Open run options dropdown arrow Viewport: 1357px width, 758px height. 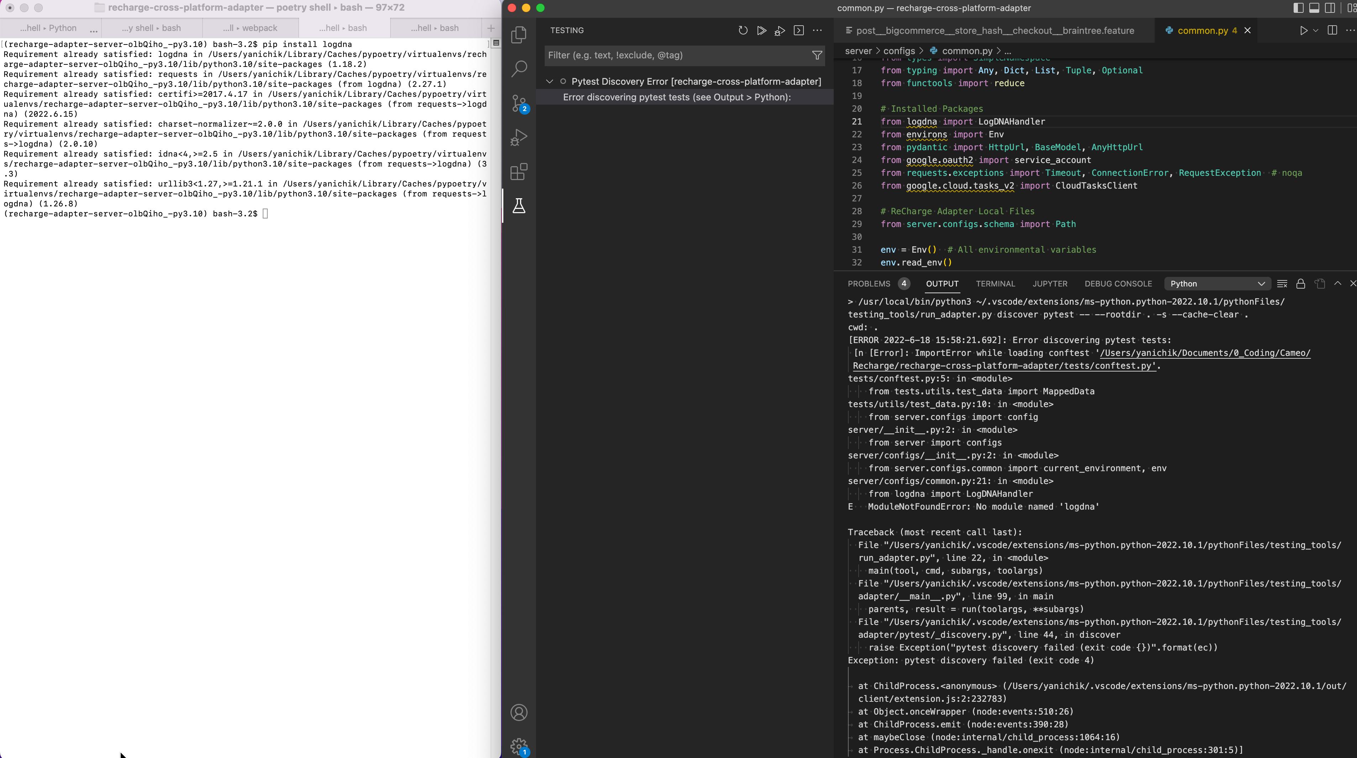[x=1315, y=31]
